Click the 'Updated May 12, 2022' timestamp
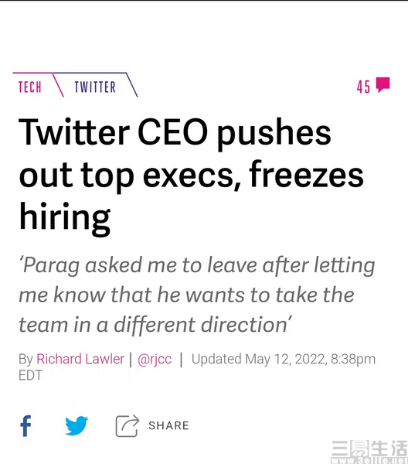Screen dimensions: 408x464 pyautogui.click(x=260, y=359)
